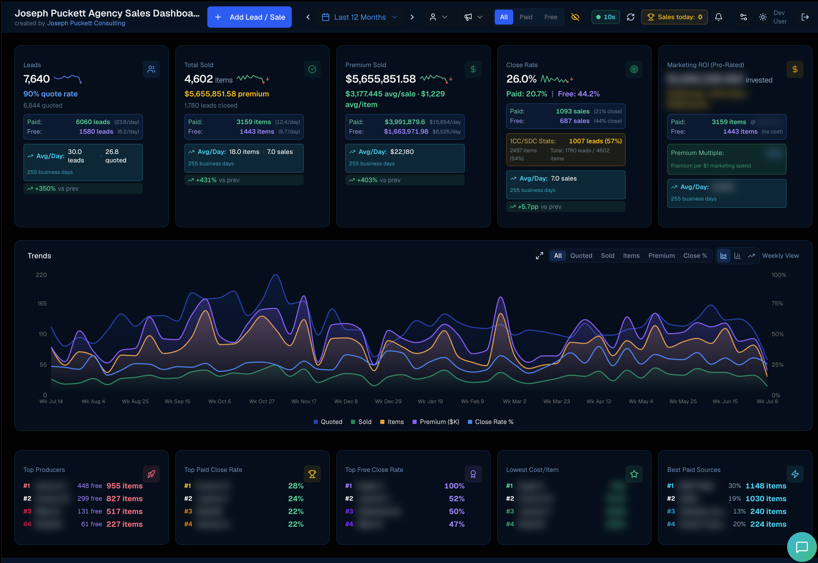Viewport: 818px width, 563px height.
Task: Switch to area chart view
Action: pos(723,256)
